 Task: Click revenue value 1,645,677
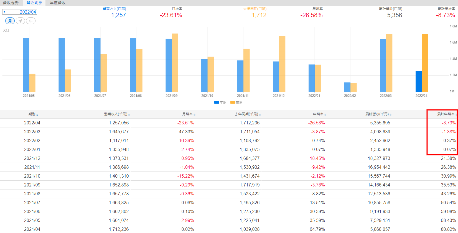(x=119, y=132)
